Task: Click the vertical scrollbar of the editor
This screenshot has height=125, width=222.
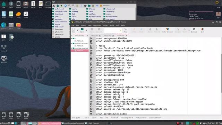Action: [x=221, y=73]
